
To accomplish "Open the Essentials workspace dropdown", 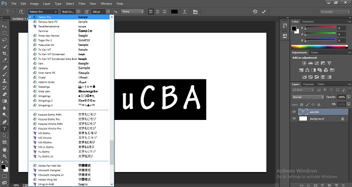I will pos(334,11).
